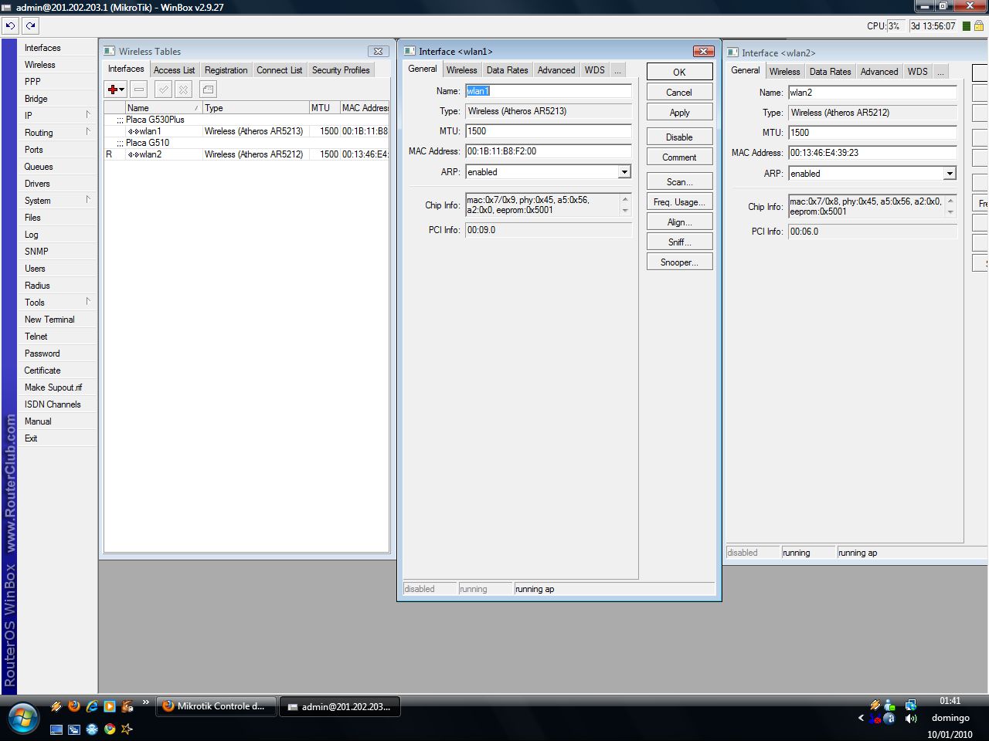Click the star icon in quick launch
The height and width of the screenshot is (741, 989).
127,729
